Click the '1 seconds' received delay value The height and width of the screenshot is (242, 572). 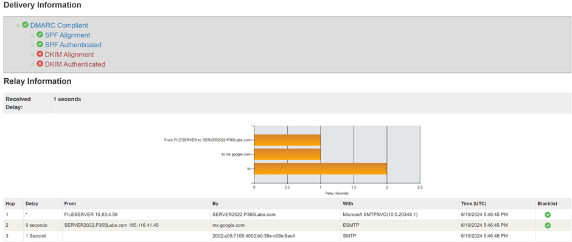coord(67,99)
